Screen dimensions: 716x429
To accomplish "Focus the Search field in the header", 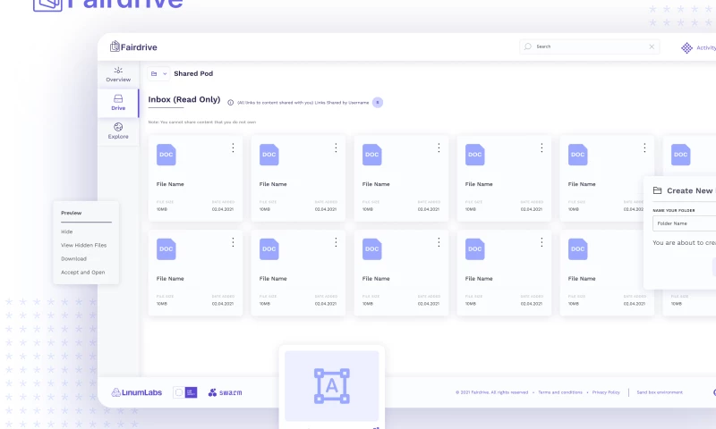I will coord(589,46).
